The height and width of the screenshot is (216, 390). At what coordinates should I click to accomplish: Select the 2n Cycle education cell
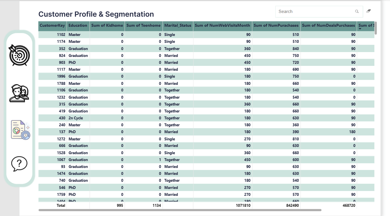(76, 118)
